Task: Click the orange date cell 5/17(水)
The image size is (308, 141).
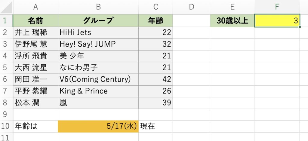Action: 98,126
